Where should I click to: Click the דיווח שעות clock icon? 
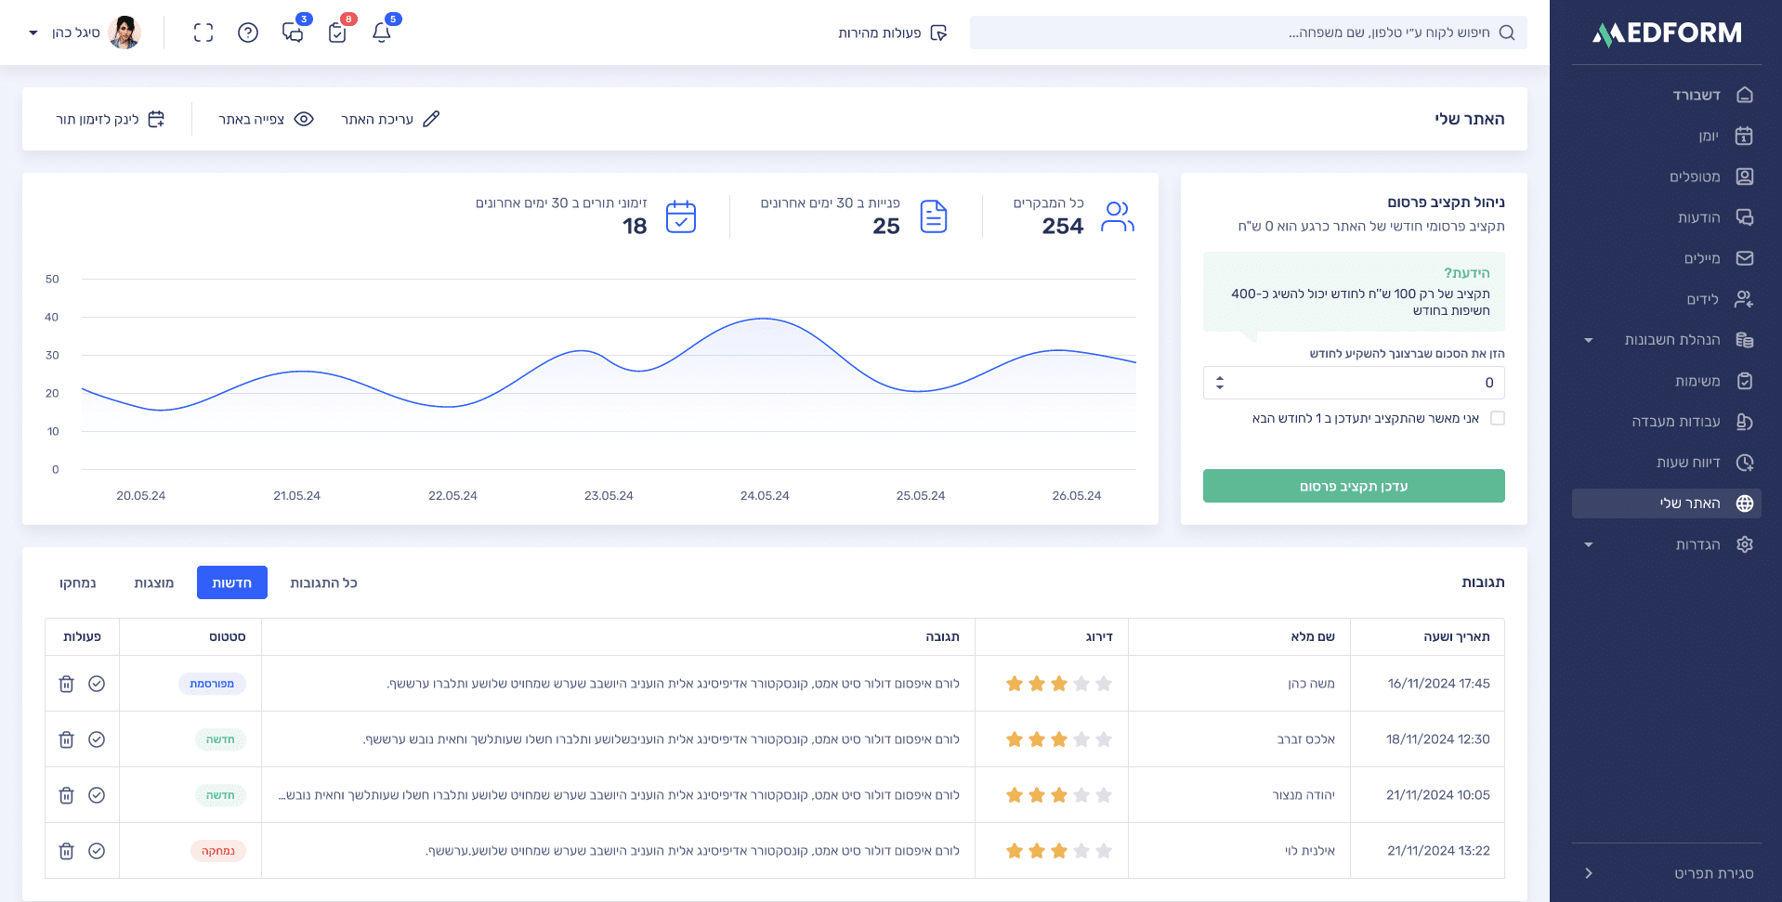pos(1745,463)
